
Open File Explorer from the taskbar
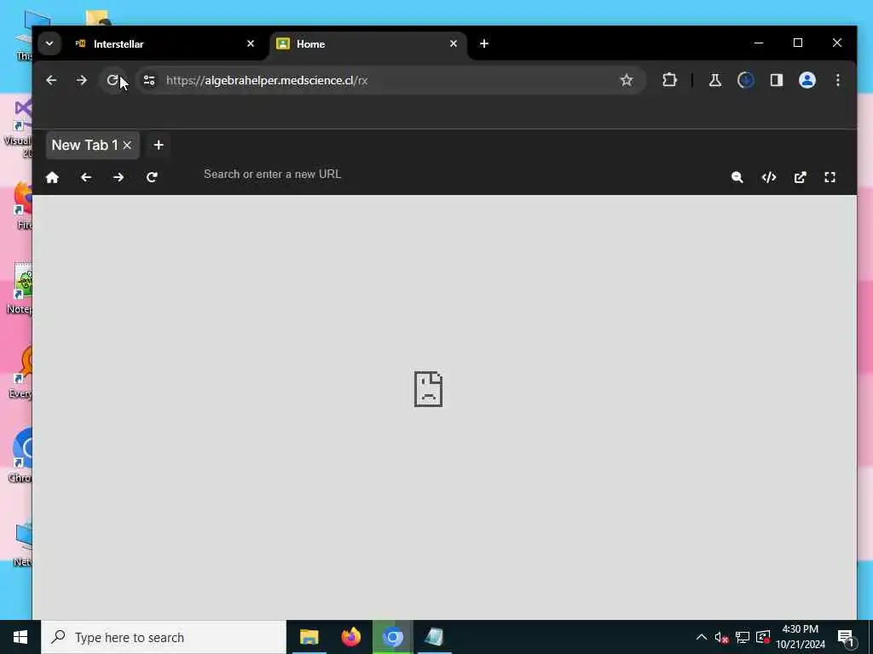tap(309, 637)
